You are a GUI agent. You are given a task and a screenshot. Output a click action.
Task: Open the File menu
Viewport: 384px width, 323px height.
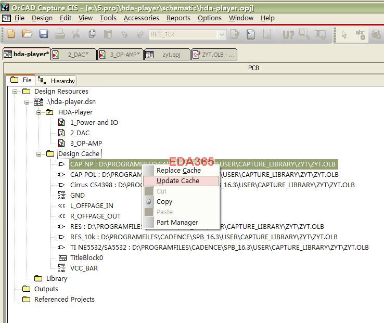[19, 18]
